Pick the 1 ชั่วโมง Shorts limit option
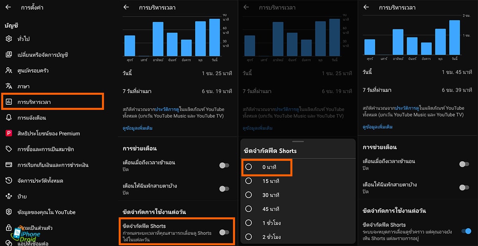478x246 pixels. coord(249,223)
